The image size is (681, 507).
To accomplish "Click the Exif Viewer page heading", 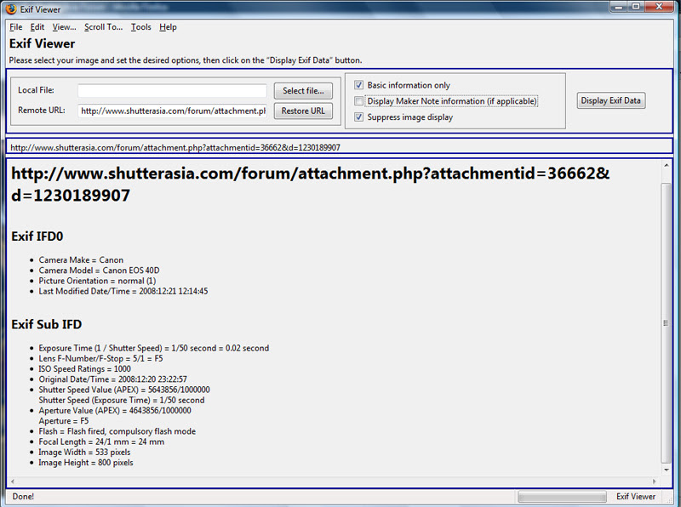I will pyautogui.click(x=42, y=44).
